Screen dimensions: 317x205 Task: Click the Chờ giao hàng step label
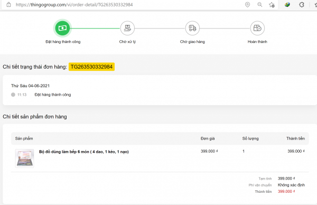pyautogui.click(x=192, y=42)
